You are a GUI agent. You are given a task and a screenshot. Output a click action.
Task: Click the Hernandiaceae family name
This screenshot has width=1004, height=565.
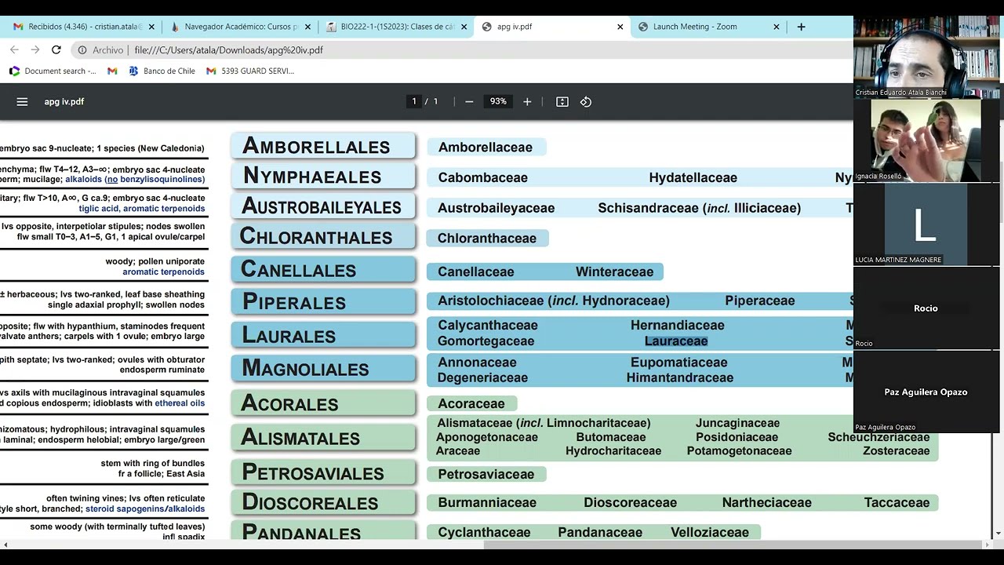(678, 325)
